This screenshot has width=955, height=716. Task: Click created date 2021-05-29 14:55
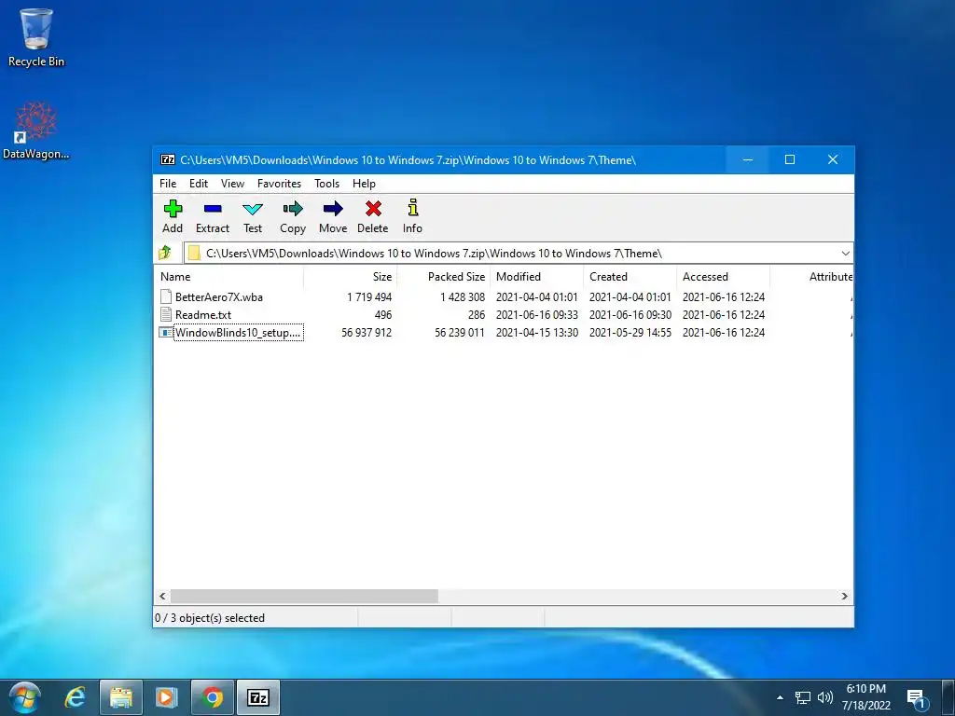click(630, 333)
